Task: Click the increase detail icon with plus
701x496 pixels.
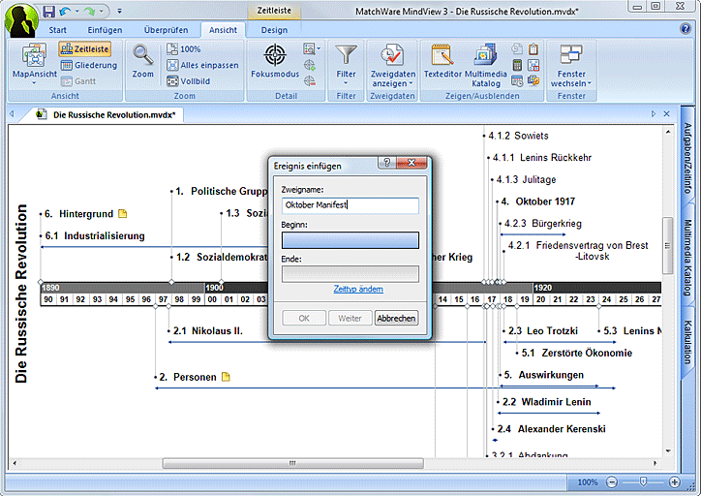Action: point(310,65)
